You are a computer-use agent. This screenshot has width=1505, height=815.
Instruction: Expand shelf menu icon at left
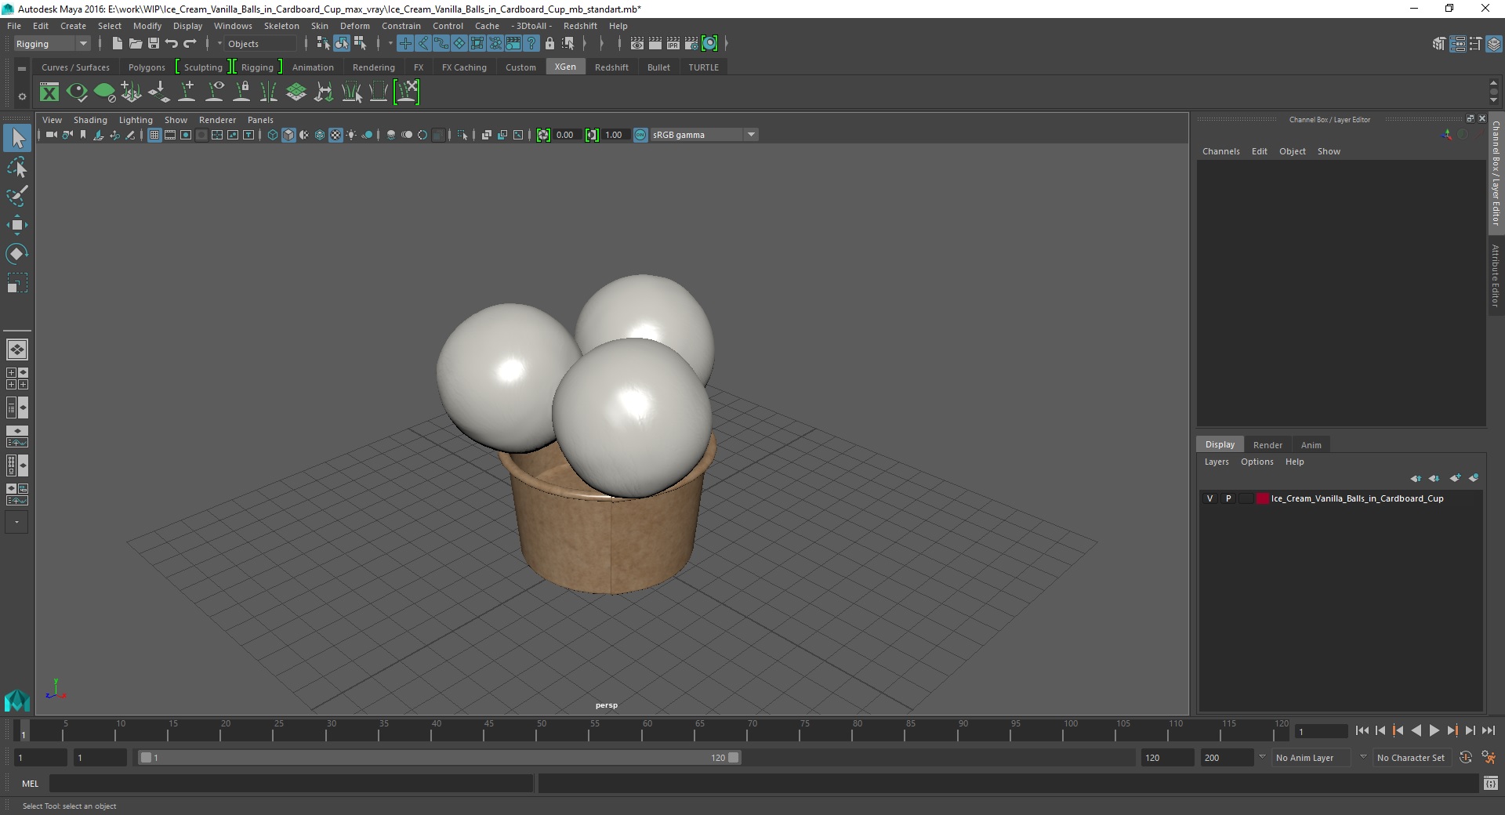pyautogui.click(x=22, y=69)
